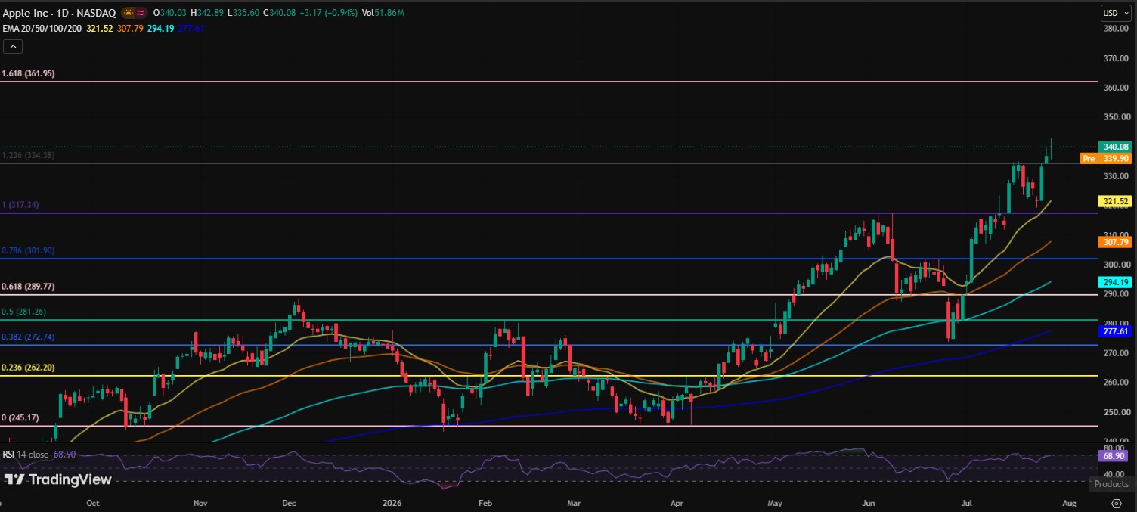
Task: Click the 300.00 price scale label
Action: point(1115,265)
